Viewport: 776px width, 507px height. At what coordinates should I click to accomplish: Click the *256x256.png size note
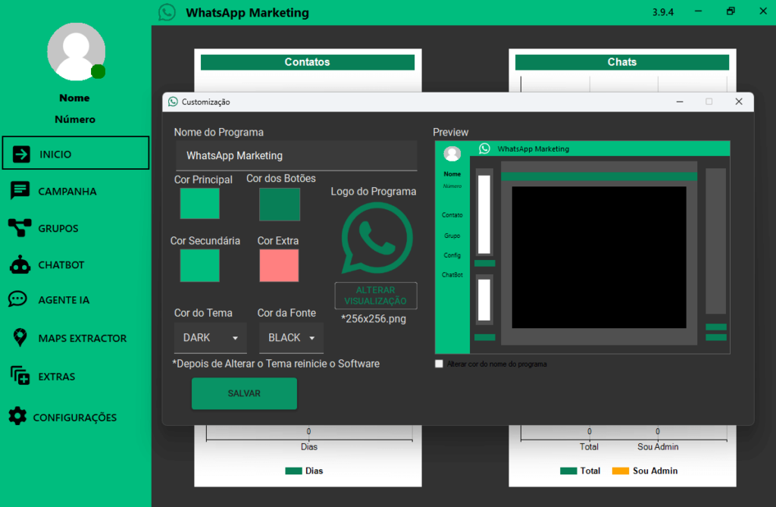click(x=374, y=319)
